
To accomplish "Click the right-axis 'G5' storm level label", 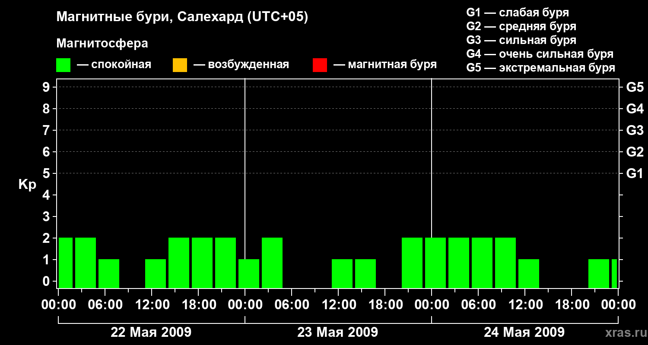I will pyautogui.click(x=635, y=87).
